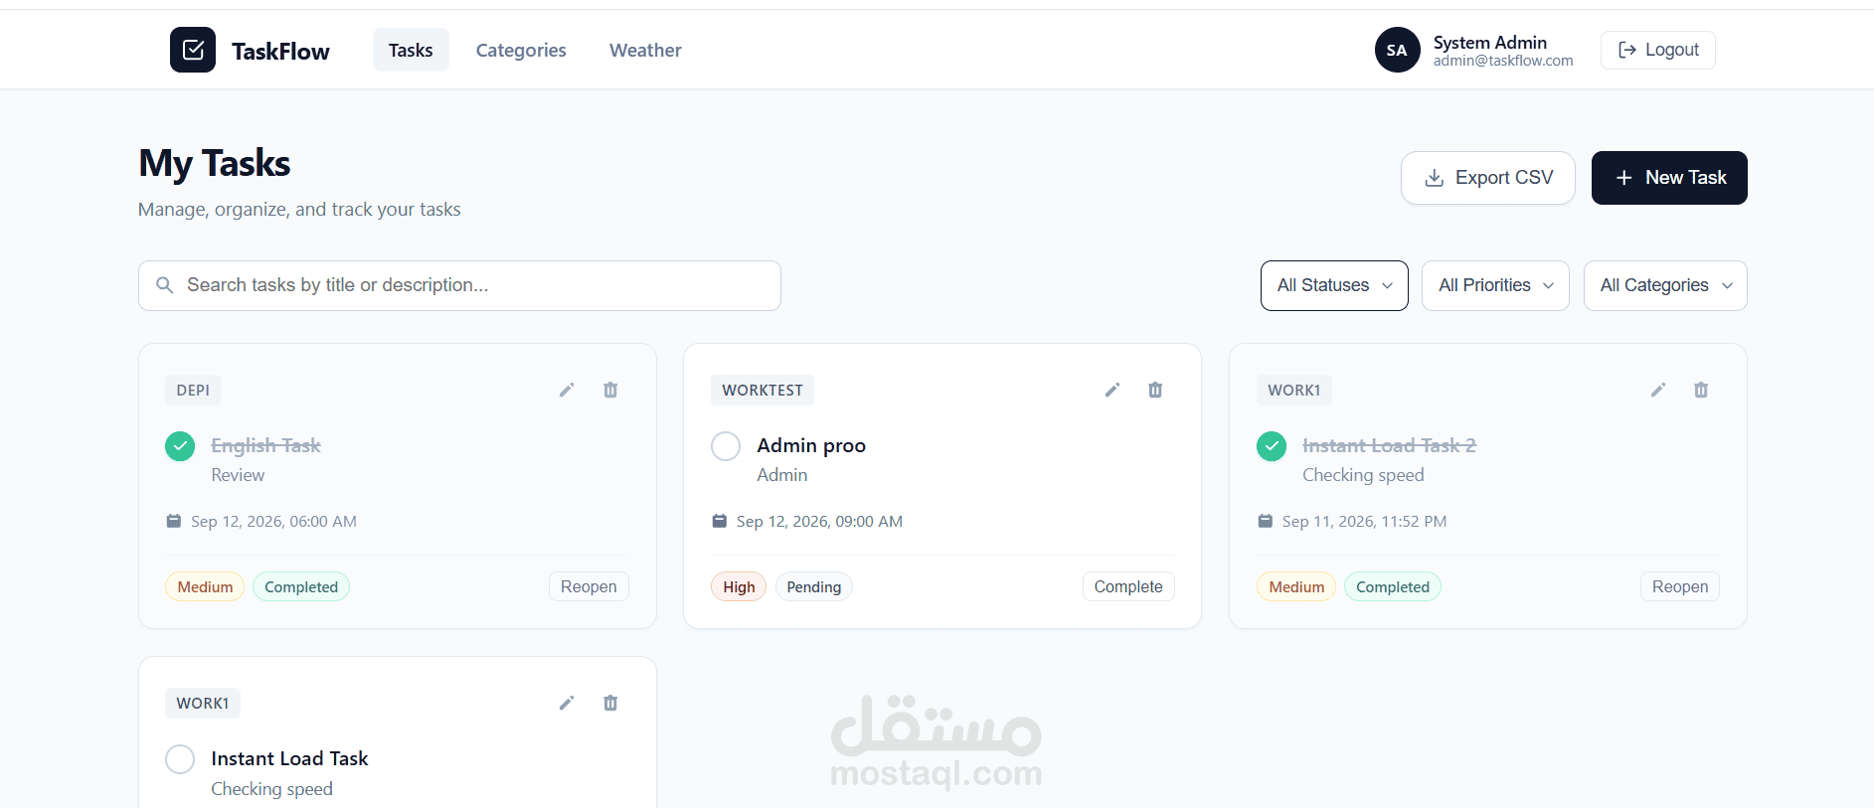This screenshot has width=1874, height=808.
Task: Click the search magnifier icon
Action: point(165,285)
